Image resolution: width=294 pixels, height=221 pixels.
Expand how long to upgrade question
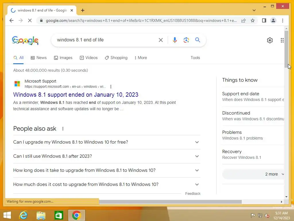click(107, 170)
